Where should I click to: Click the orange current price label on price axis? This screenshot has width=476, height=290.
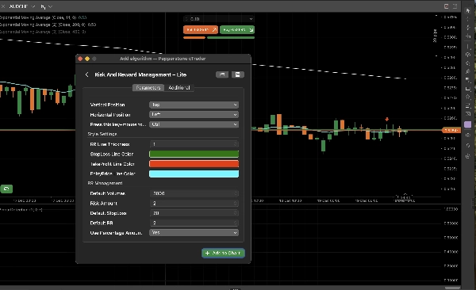point(451,130)
